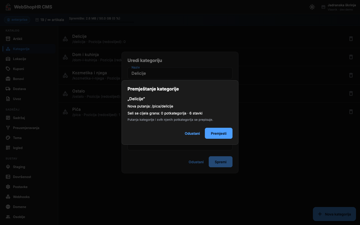The height and width of the screenshot is (225, 360).
Task: Click the Postavke gear icon
Action: [8, 187]
